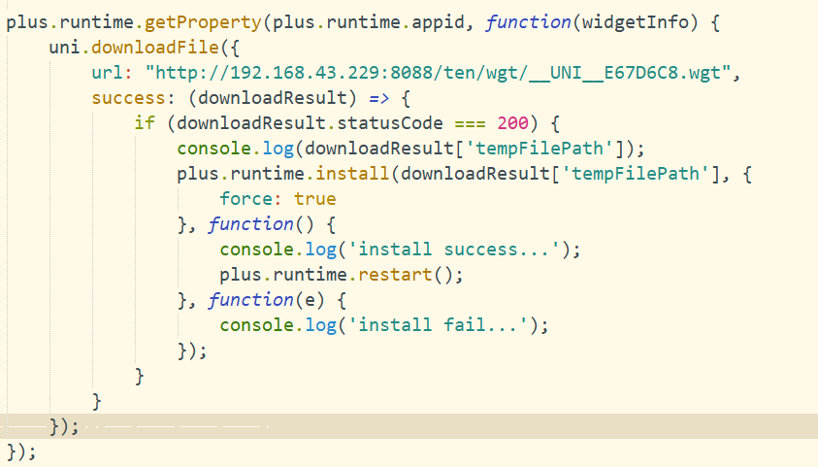Click 'tempFilePath' in the console.log line
The height and width of the screenshot is (467, 818).
coord(540,149)
